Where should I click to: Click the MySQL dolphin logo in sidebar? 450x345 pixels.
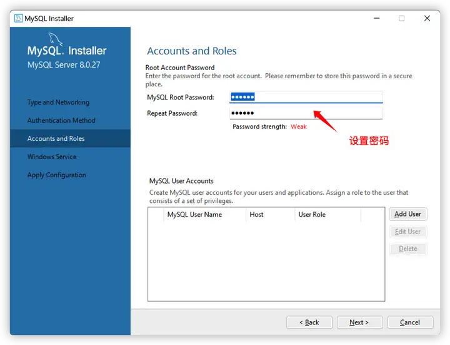(x=55, y=39)
